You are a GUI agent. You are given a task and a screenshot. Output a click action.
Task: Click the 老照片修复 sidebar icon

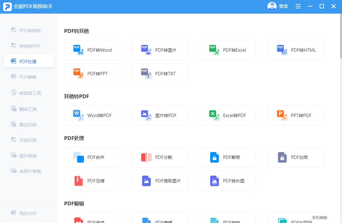[13, 171]
